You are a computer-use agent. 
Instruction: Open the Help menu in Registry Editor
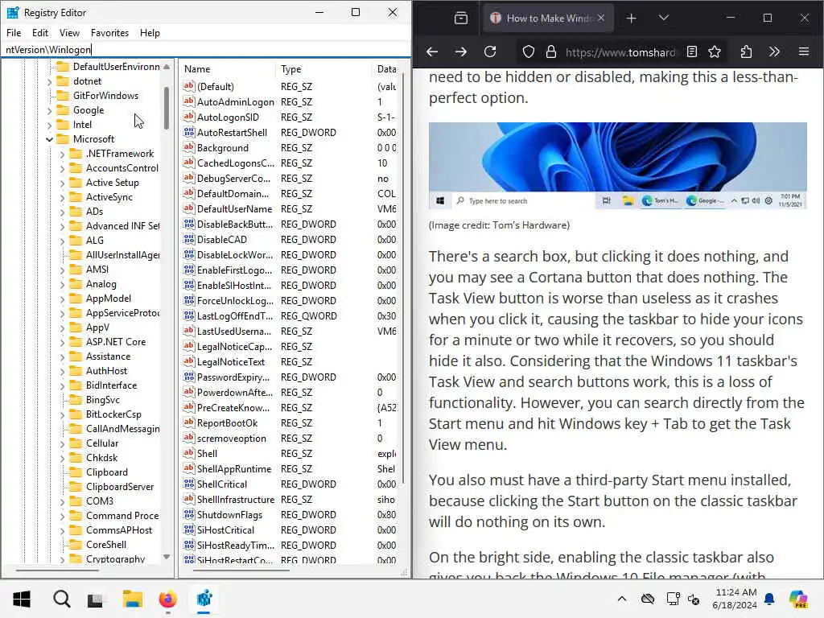click(x=150, y=32)
